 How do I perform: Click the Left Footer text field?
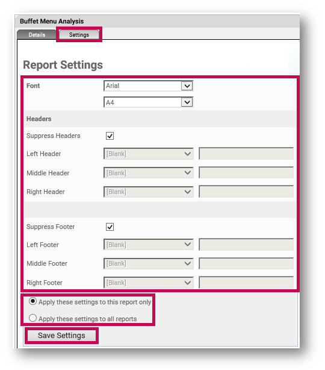click(x=246, y=245)
